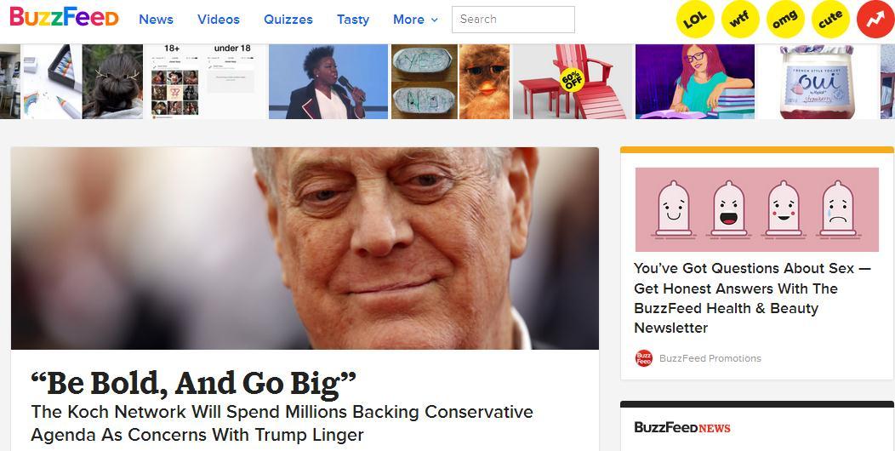The image size is (895, 451).
Task: Click the yellow LOL badge icon
Action: click(695, 19)
